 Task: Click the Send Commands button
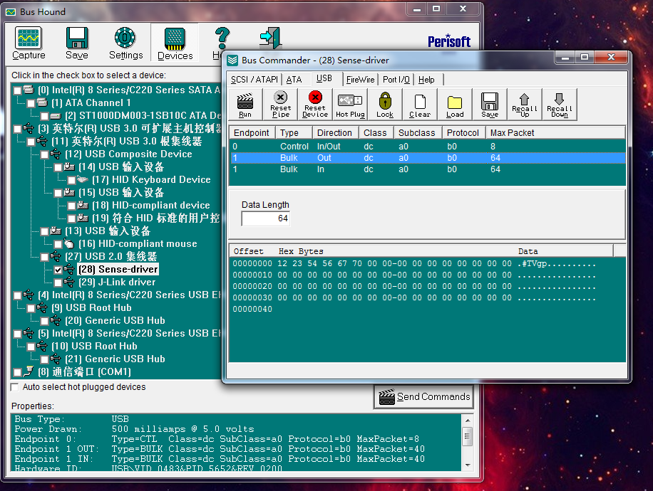point(424,397)
